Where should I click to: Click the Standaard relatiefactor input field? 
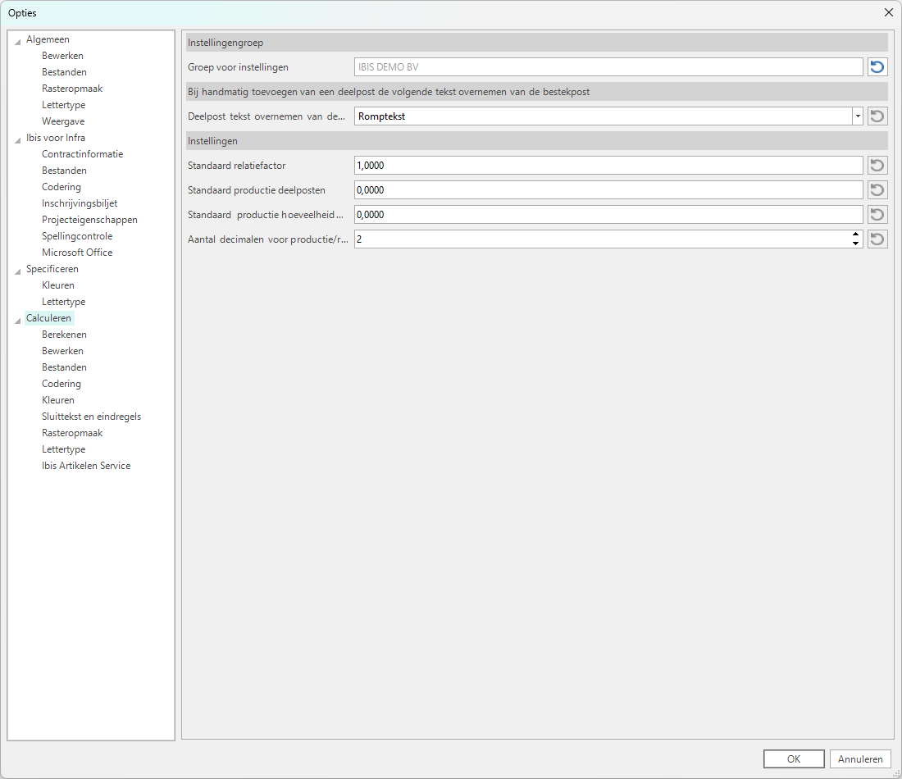(x=608, y=166)
